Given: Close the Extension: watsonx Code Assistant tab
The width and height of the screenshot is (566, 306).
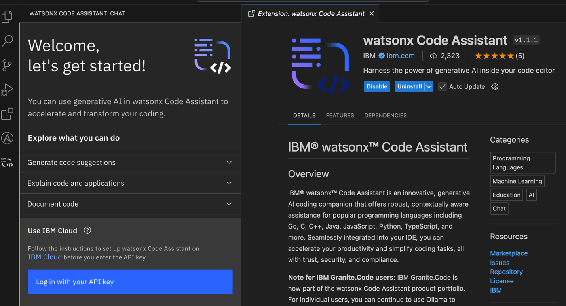Looking at the screenshot, I should tap(372, 13).
